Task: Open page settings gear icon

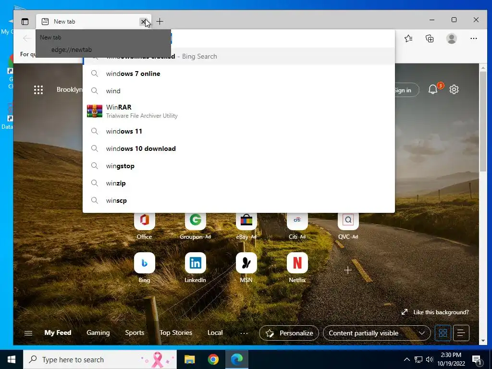Action: 454,89
